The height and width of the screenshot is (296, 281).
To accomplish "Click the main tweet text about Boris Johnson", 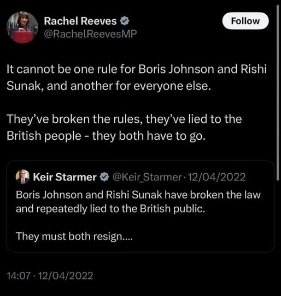I will pyautogui.click(x=137, y=77).
